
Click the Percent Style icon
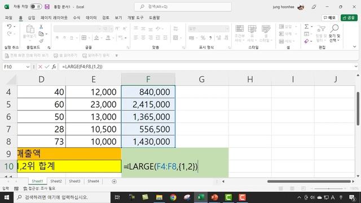pos(203,38)
